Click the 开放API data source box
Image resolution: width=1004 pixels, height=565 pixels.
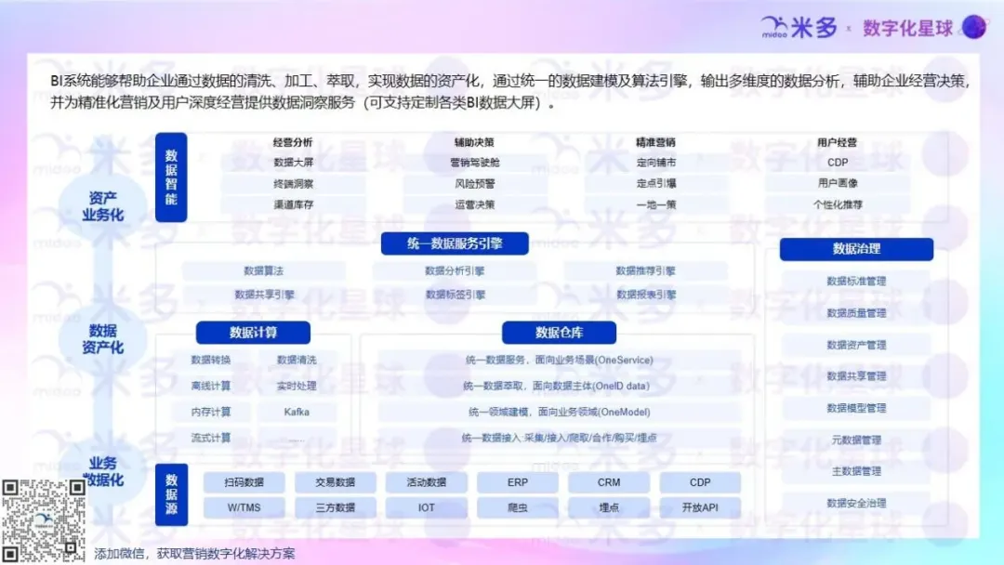700,507
